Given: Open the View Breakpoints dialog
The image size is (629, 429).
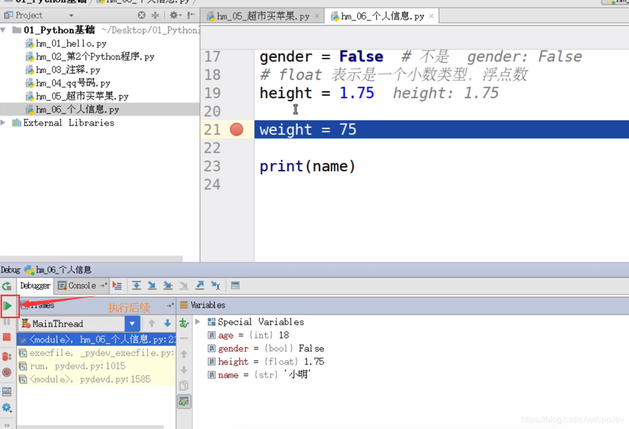Looking at the screenshot, I should (7, 357).
